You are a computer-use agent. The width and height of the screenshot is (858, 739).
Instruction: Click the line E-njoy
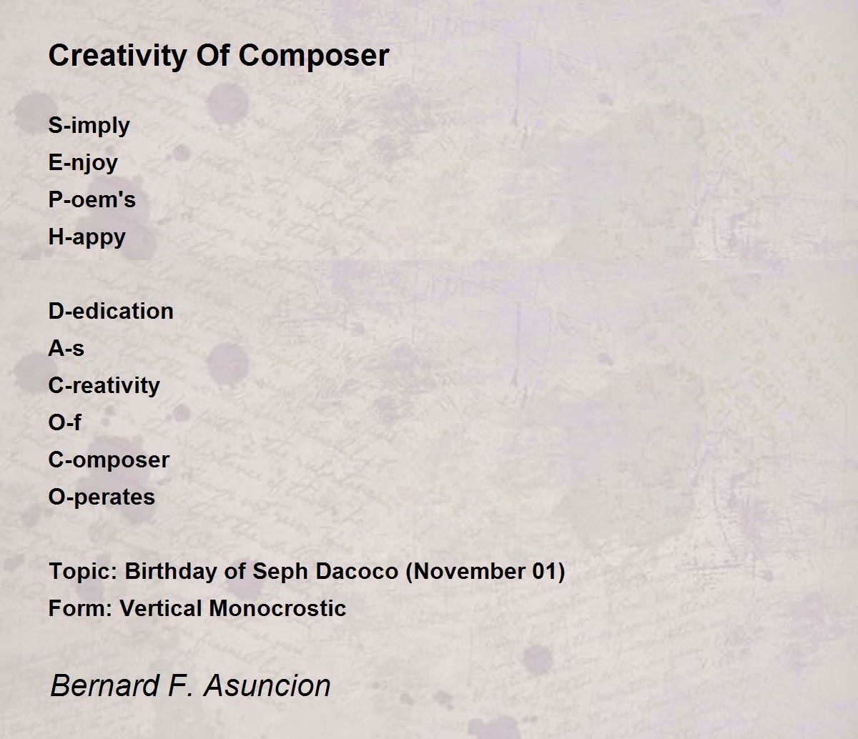coord(83,163)
